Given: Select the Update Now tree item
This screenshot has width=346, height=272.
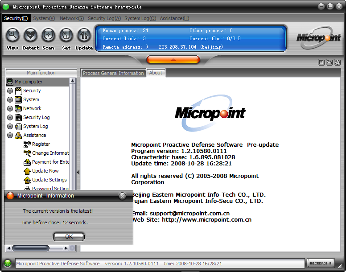Looking at the screenshot, I should click(x=45, y=171).
